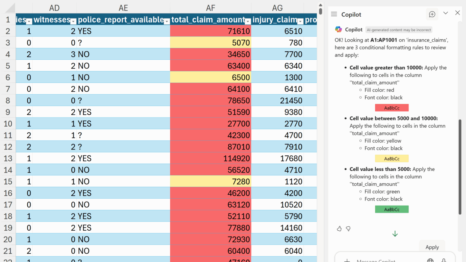The image size is (466, 262).
Task: Click the green AaBbCc format preview
Action: (392, 209)
